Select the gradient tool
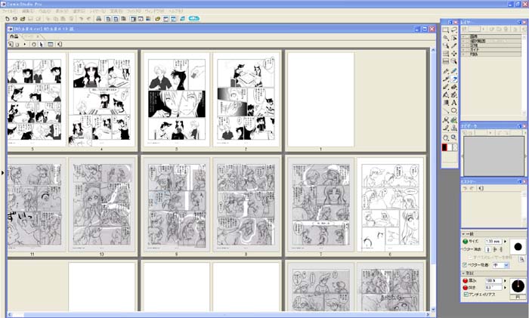529x318 pixels. [446, 103]
